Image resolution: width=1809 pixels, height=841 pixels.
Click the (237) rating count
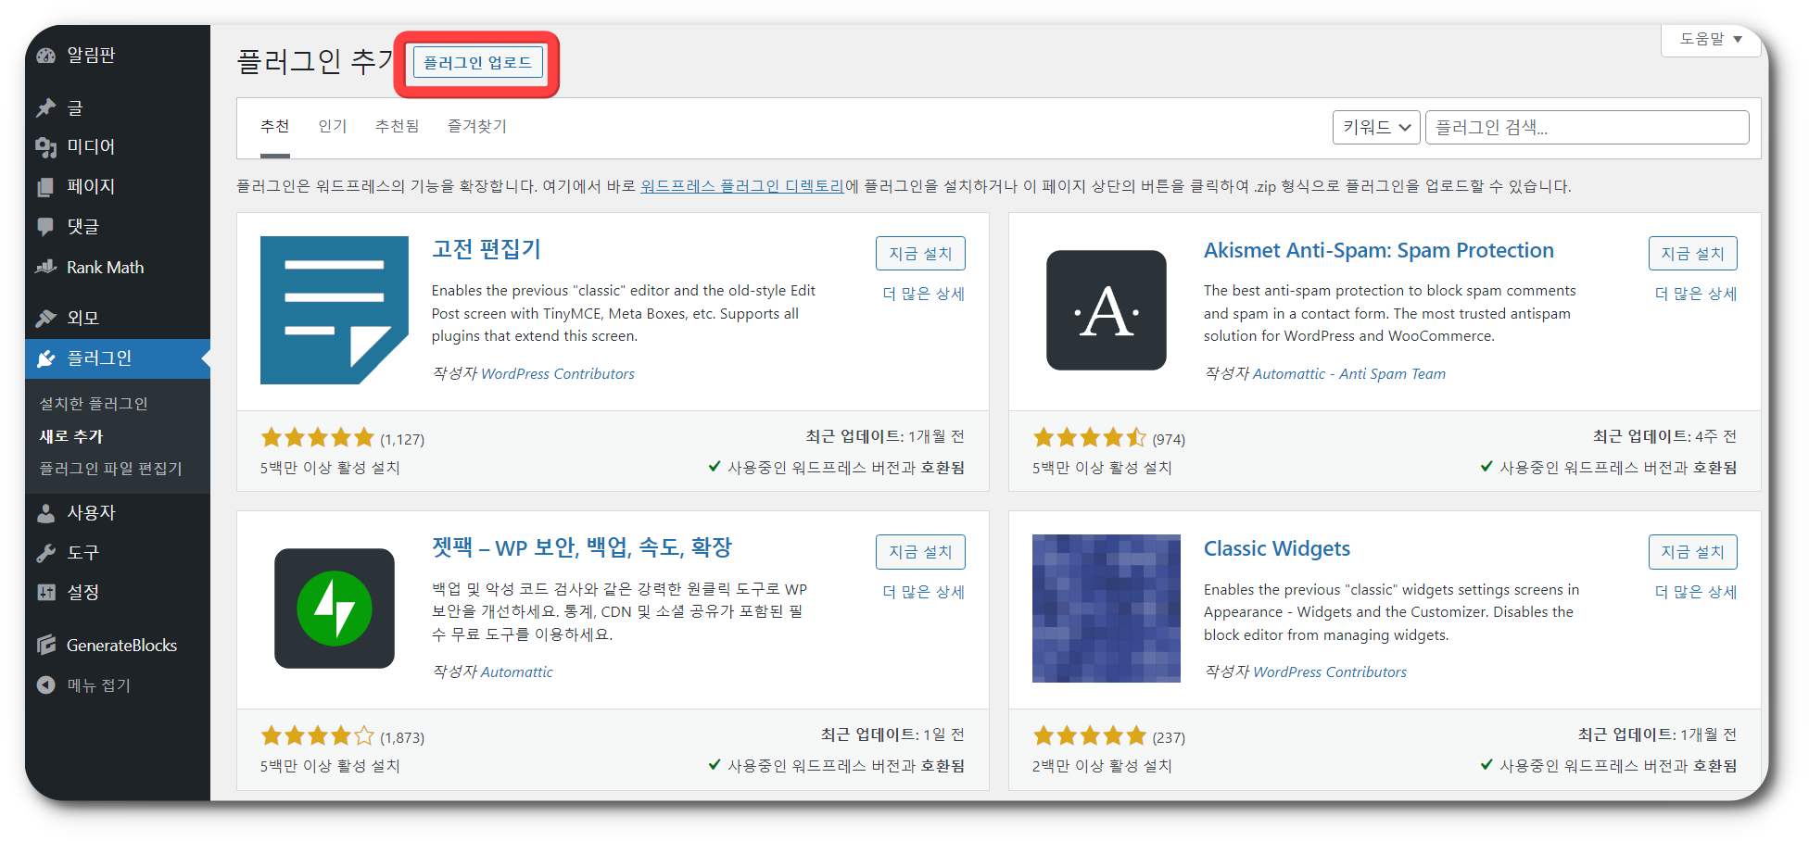pyautogui.click(x=1169, y=737)
